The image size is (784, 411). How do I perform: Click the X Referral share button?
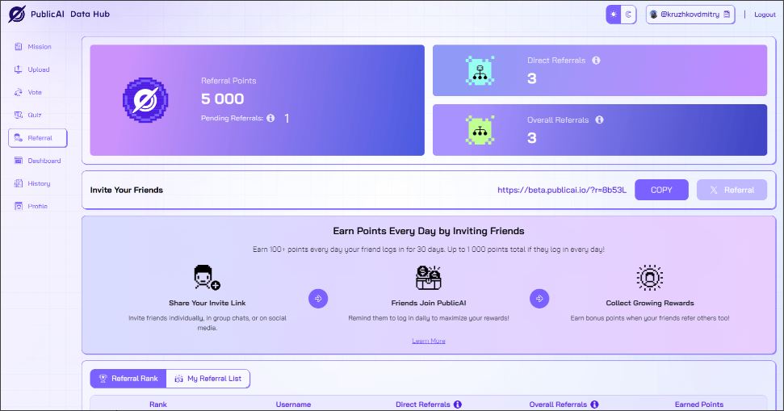(732, 190)
